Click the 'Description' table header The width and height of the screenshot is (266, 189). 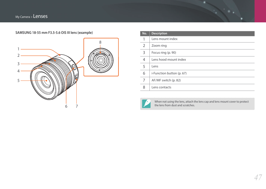pyautogui.click(x=159, y=33)
